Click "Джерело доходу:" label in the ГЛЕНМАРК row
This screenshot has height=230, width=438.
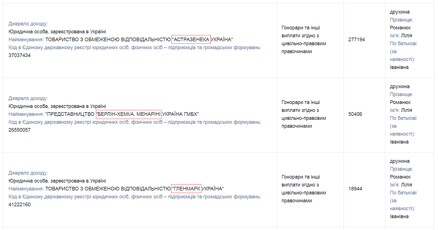28,173
